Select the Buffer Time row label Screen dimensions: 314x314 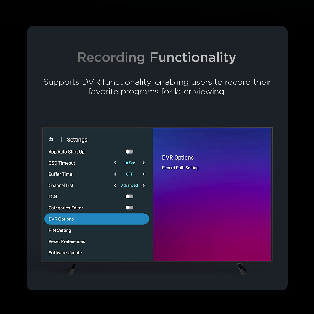[60, 174]
